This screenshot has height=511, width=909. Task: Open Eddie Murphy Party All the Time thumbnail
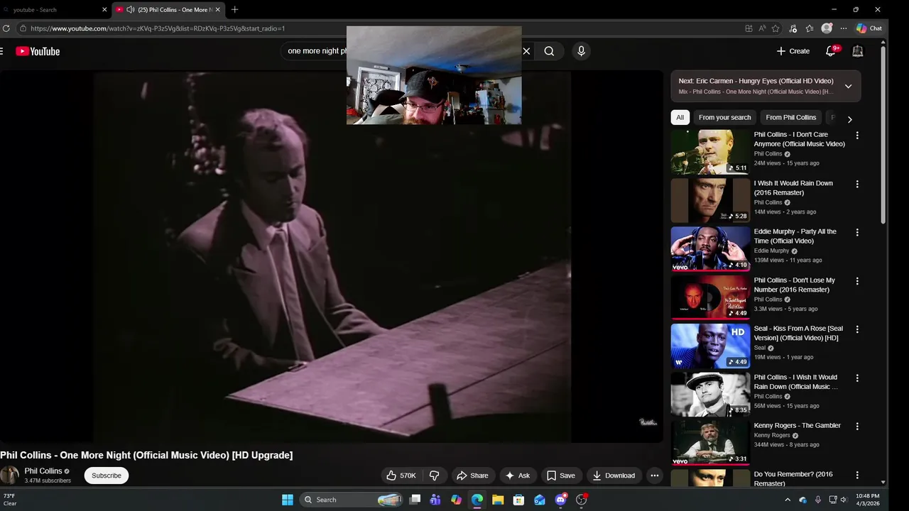point(710,248)
